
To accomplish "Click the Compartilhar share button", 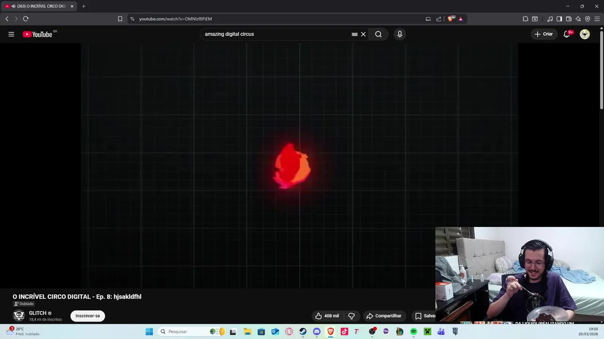I will tap(384, 316).
